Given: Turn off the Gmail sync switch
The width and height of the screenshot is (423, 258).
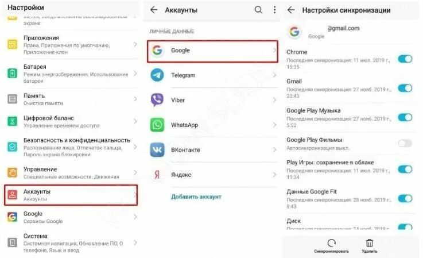Looking at the screenshot, I should point(405,88).
